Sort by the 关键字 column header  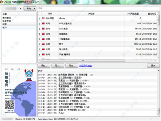(92, 14)
